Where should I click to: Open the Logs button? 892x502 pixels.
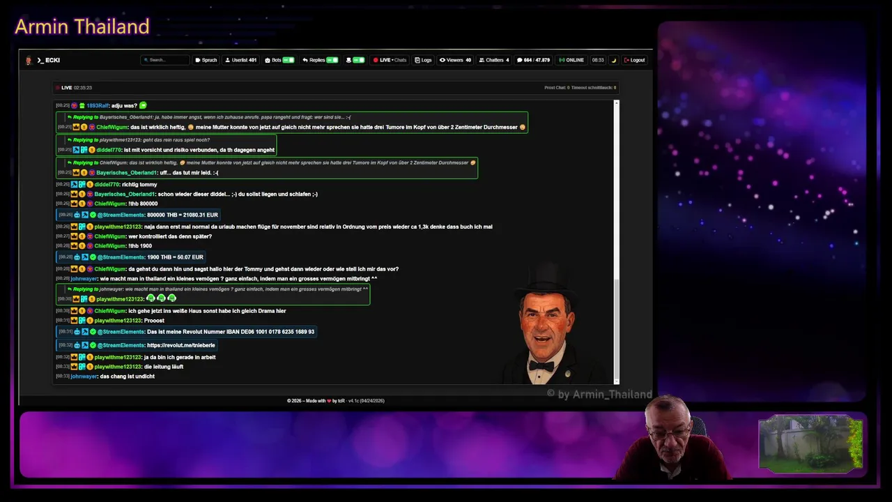[424, 60]
